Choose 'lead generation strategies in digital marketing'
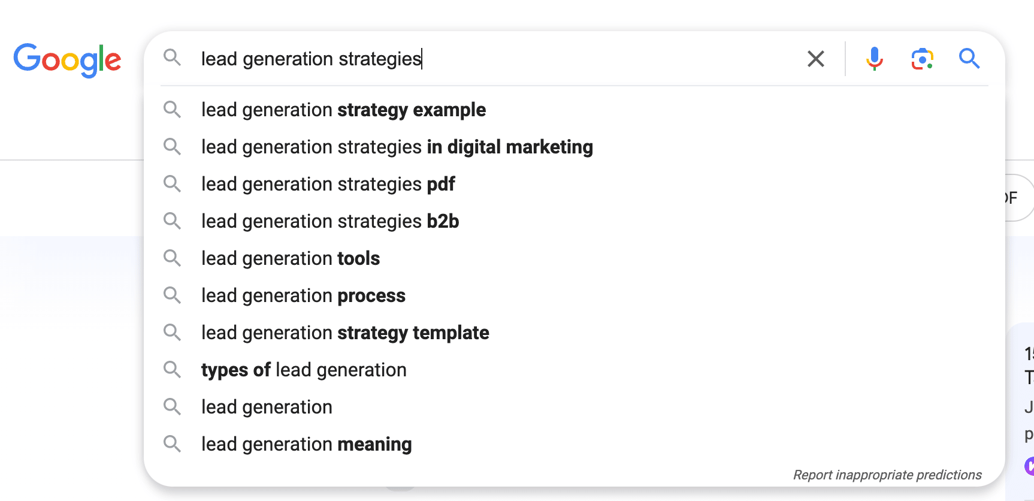Screen dimensions: 1034x501 [x=575, y=147]
